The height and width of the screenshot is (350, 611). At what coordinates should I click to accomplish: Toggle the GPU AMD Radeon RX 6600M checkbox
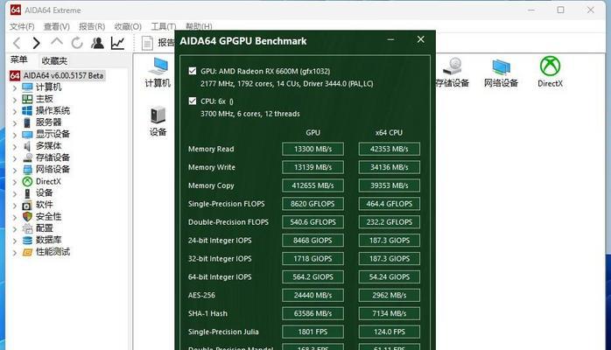193,71
